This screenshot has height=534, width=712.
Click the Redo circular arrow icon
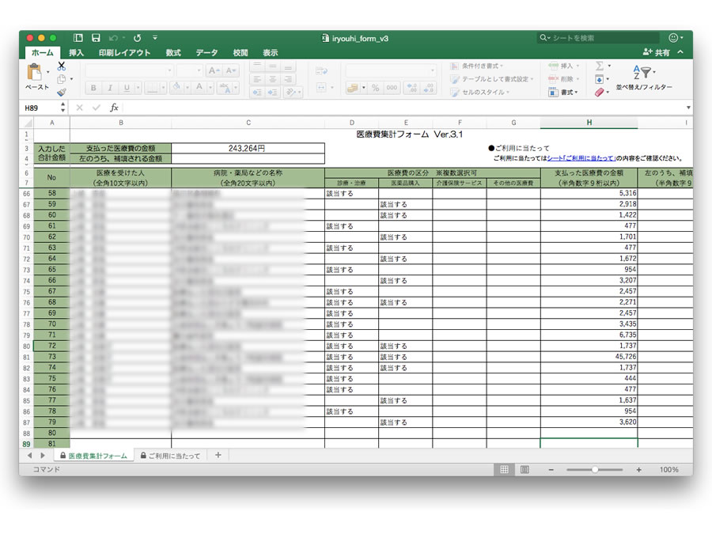pyautogui.click(x=137, y=38)
